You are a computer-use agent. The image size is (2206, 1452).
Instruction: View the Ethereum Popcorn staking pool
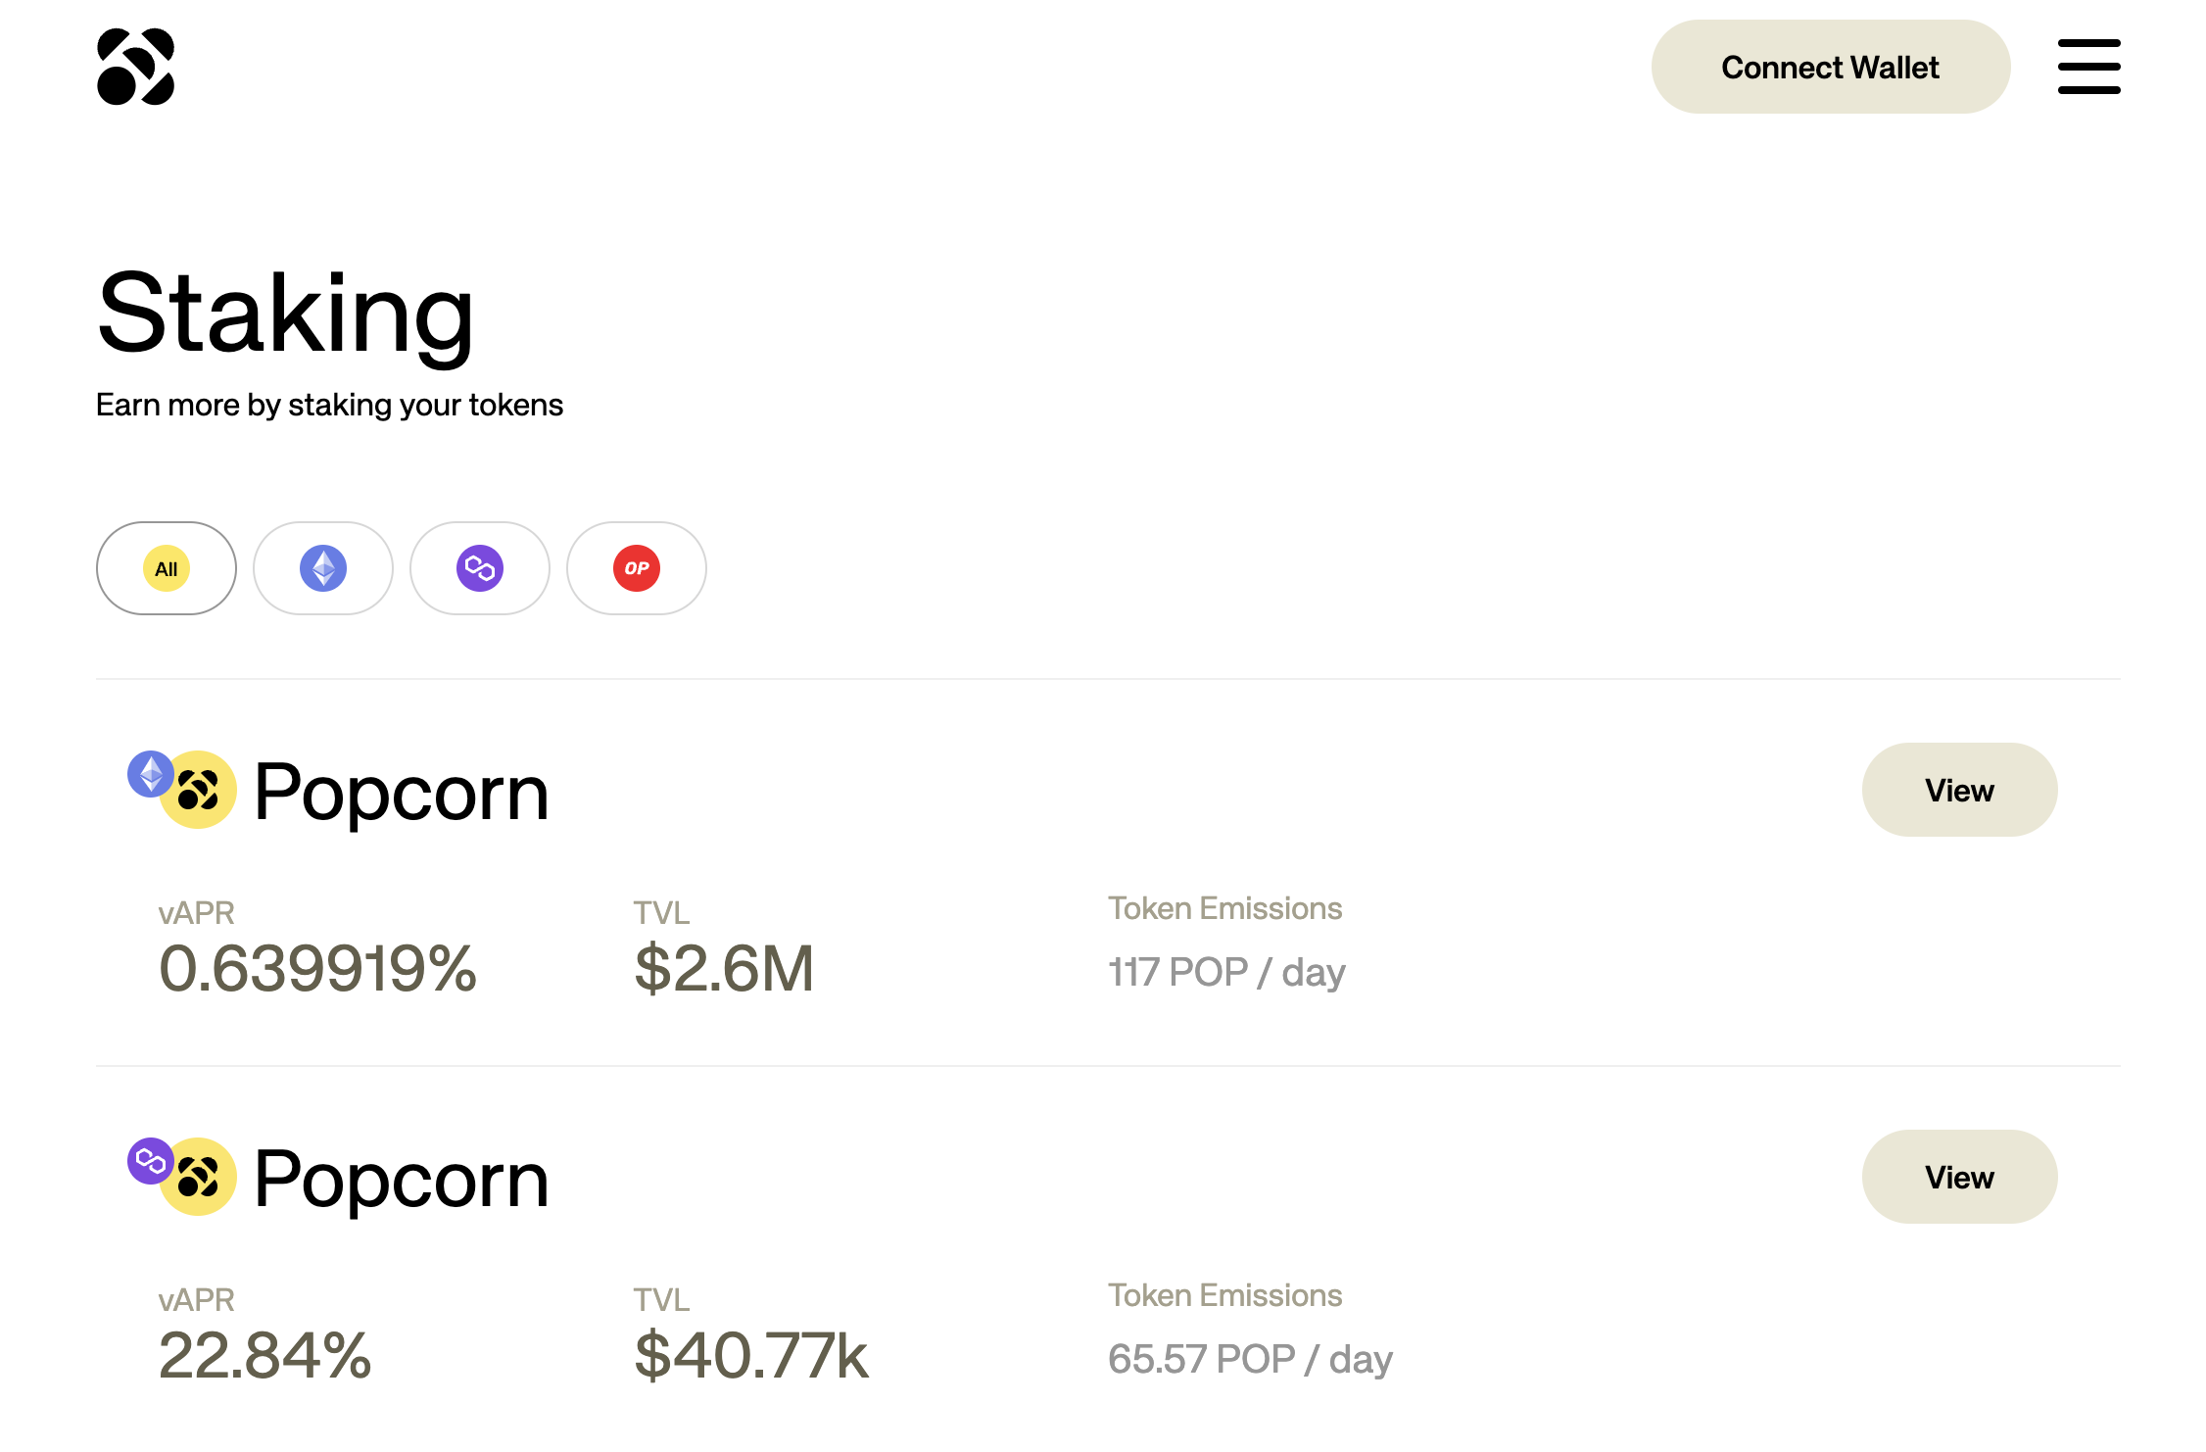[x=1959, y=790]
